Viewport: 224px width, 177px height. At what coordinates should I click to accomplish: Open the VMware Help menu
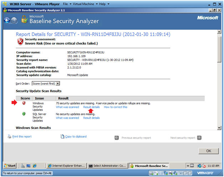(104, 4)
